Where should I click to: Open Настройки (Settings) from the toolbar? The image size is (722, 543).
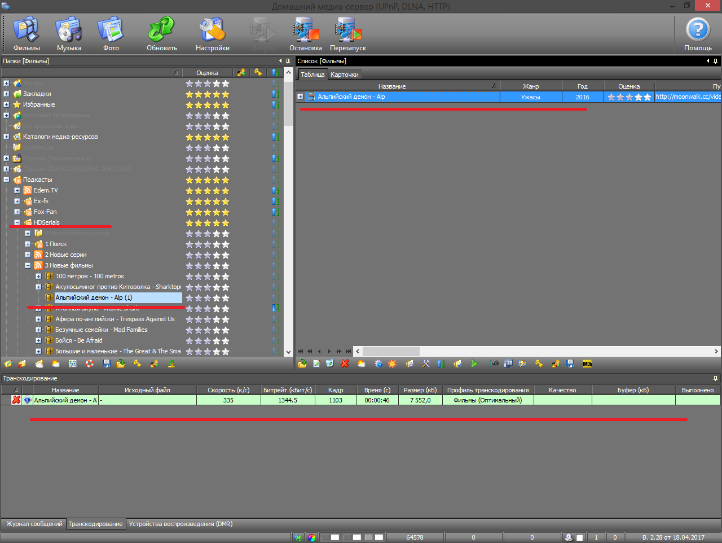click(x=212, y=34)
